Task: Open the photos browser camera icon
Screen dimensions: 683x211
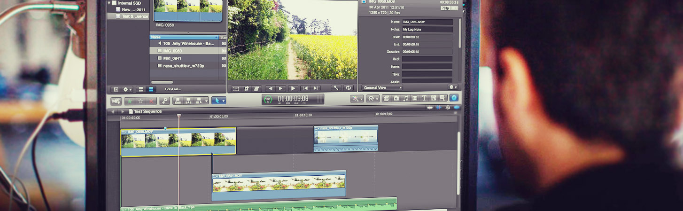Action: click(396, 98)
